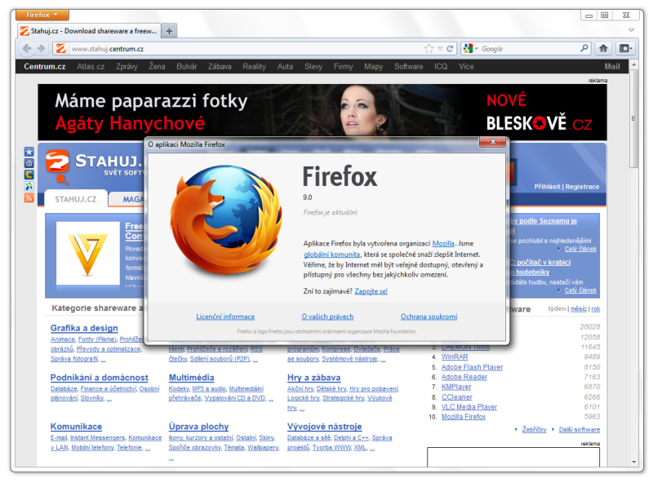Click the Freemake yellow V thumbnail
Image resolution: width=653 pixels, height=483 pixels.
[x=88, y=254]
